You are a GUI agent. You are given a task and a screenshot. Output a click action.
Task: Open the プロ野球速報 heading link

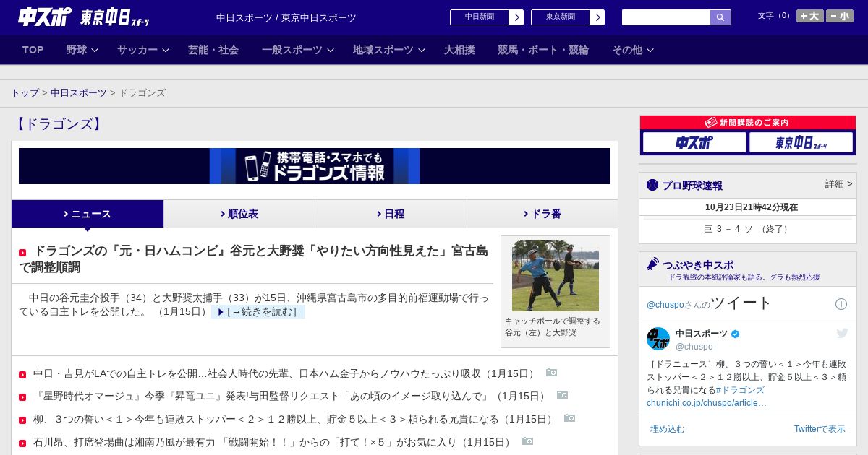click(x=692, y=186)
